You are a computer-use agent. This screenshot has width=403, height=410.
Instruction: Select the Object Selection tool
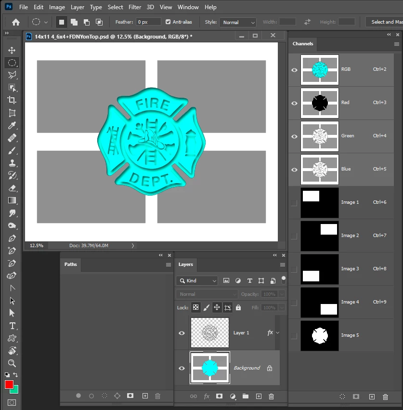click(x=12, y=88)
